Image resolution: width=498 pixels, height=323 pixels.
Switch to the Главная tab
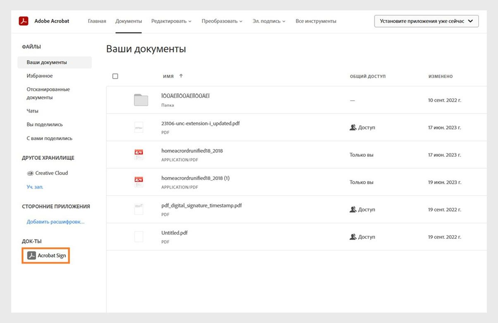click(x=96, y=21)
